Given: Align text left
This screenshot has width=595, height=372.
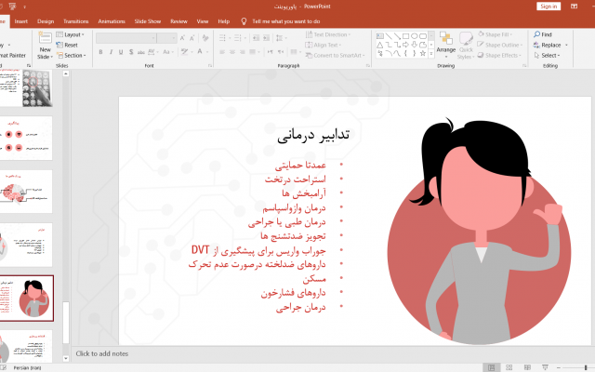Looking at the screenshot, I should [x=222, y=52].
